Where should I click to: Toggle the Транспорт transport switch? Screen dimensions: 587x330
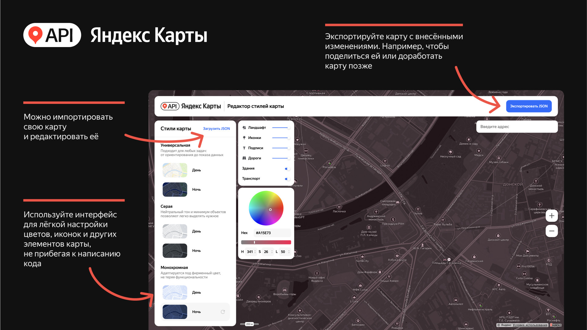287,179
